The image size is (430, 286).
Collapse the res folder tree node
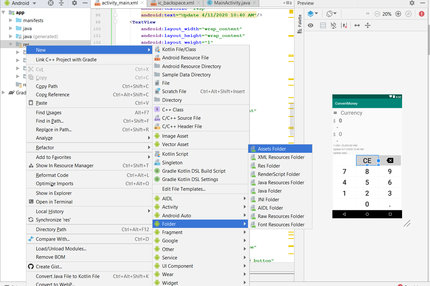point(11,44)
